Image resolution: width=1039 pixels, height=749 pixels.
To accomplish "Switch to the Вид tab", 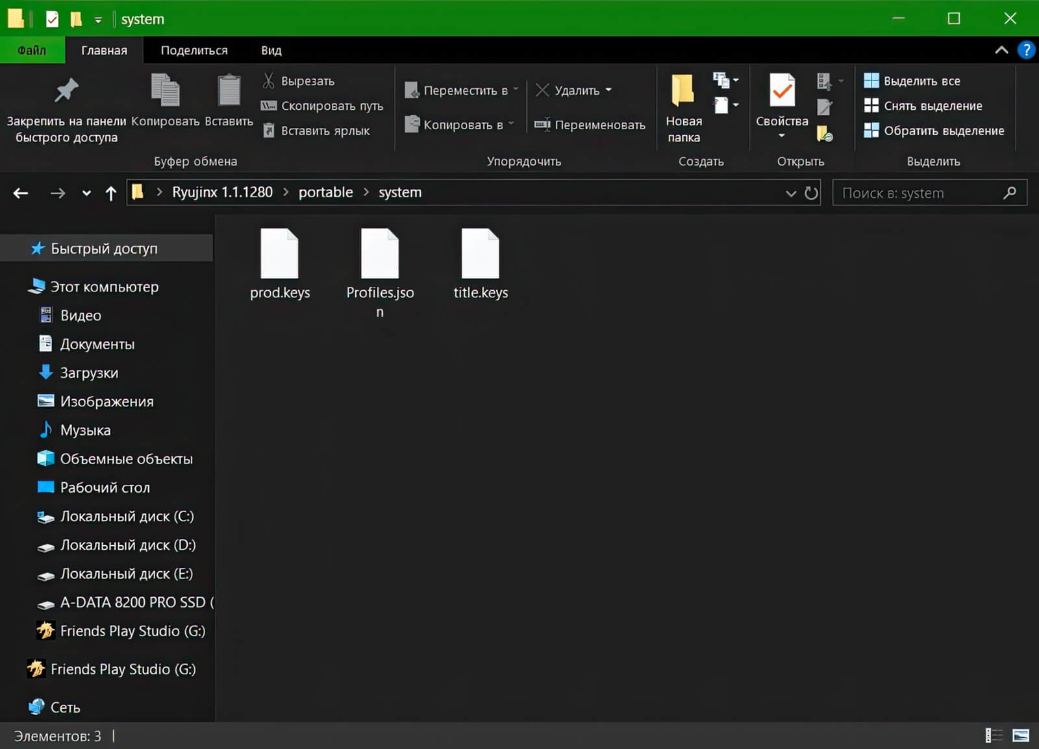I will [x=271, y=50].
